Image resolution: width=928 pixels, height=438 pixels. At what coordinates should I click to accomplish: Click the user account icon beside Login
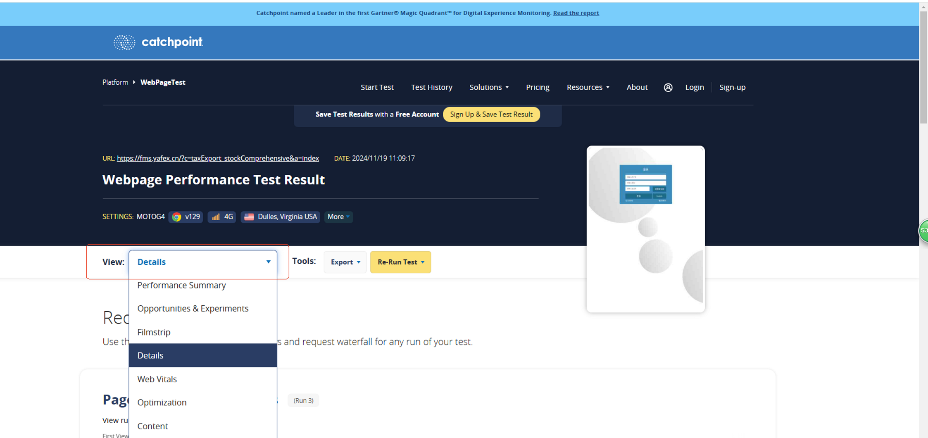coord(668,87)
